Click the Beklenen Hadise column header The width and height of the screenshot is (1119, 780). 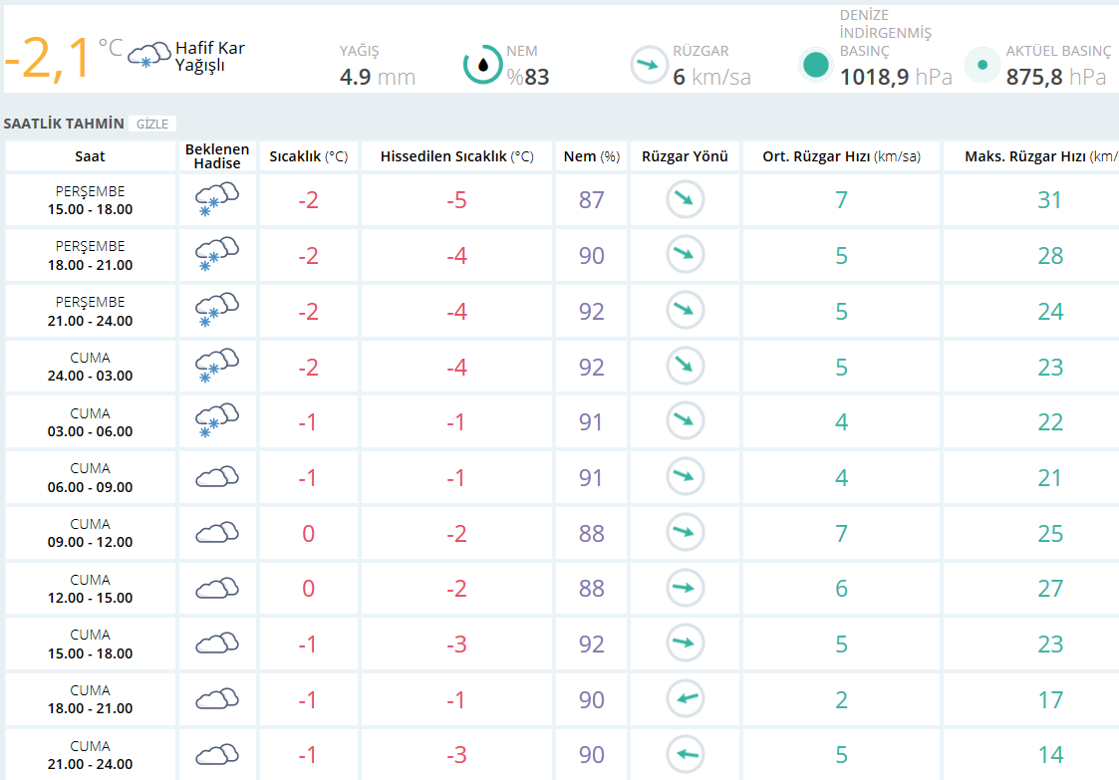(217, 156)
